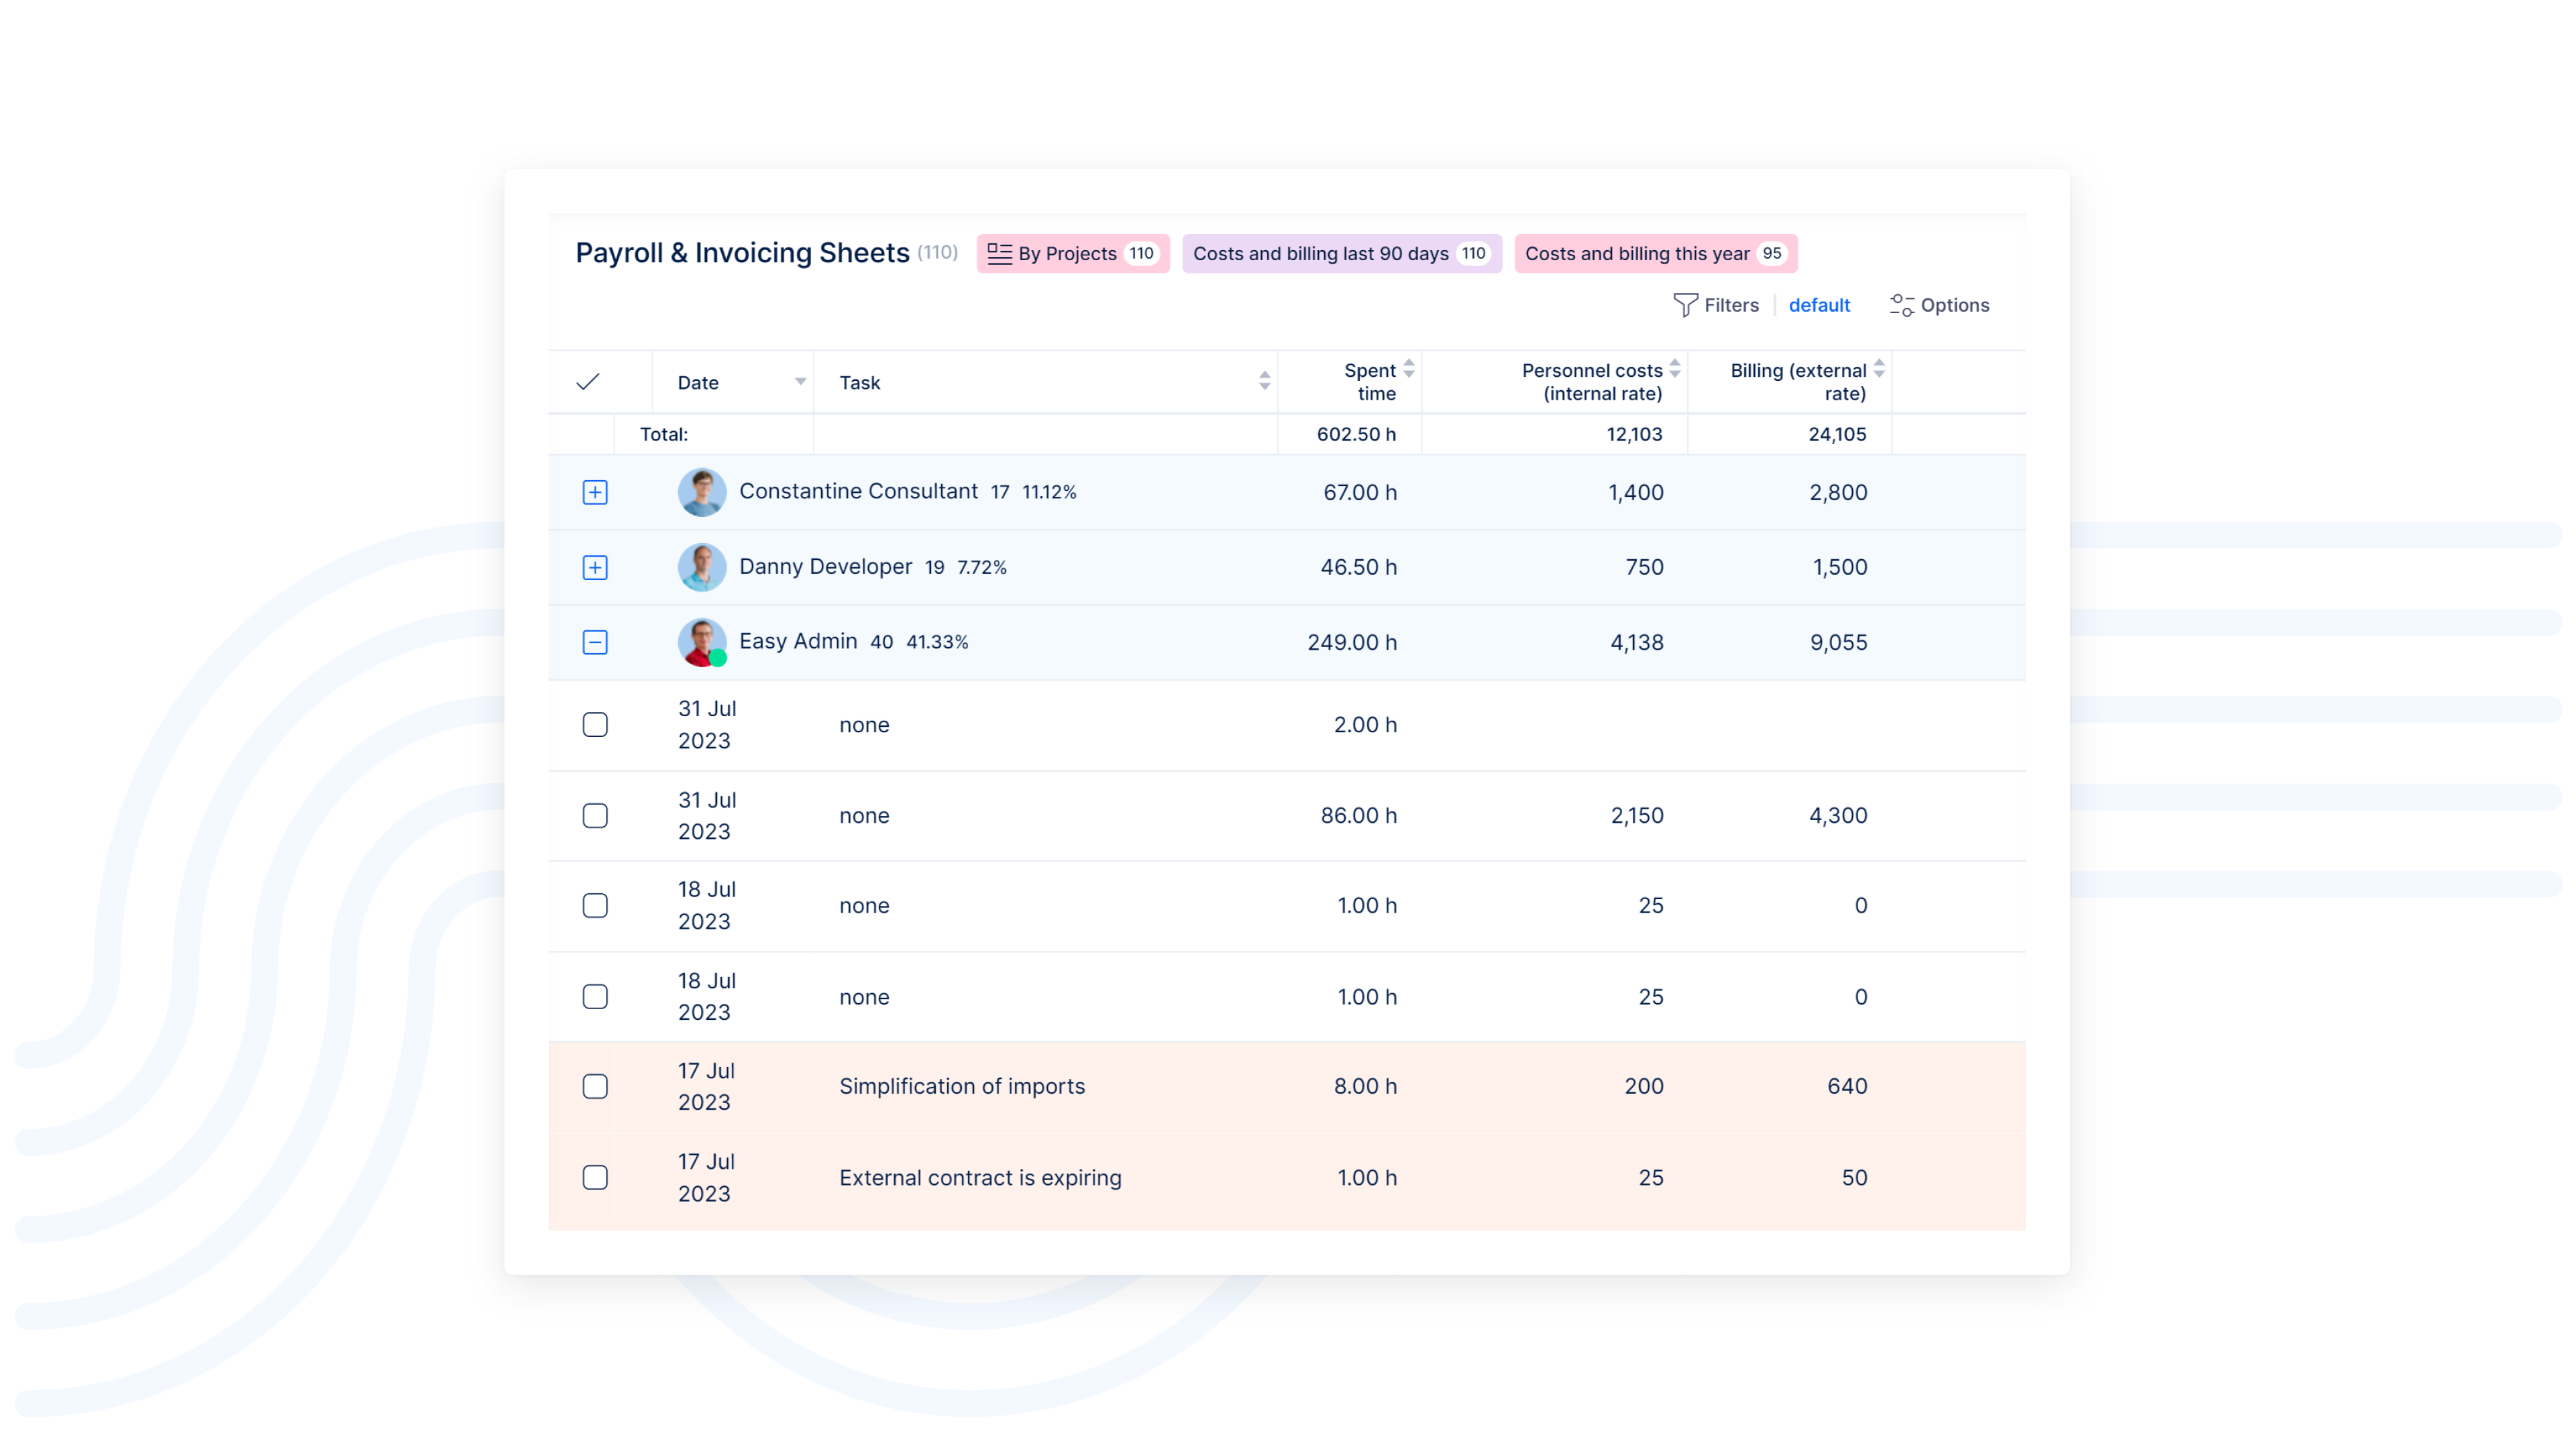Viewport: 2576px width, 1443px height.
Task: Collapse the Easy Admin group
Action: pos(595,642)
